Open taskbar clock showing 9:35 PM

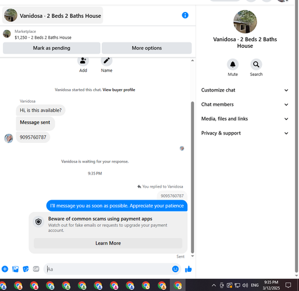[271, 285]
